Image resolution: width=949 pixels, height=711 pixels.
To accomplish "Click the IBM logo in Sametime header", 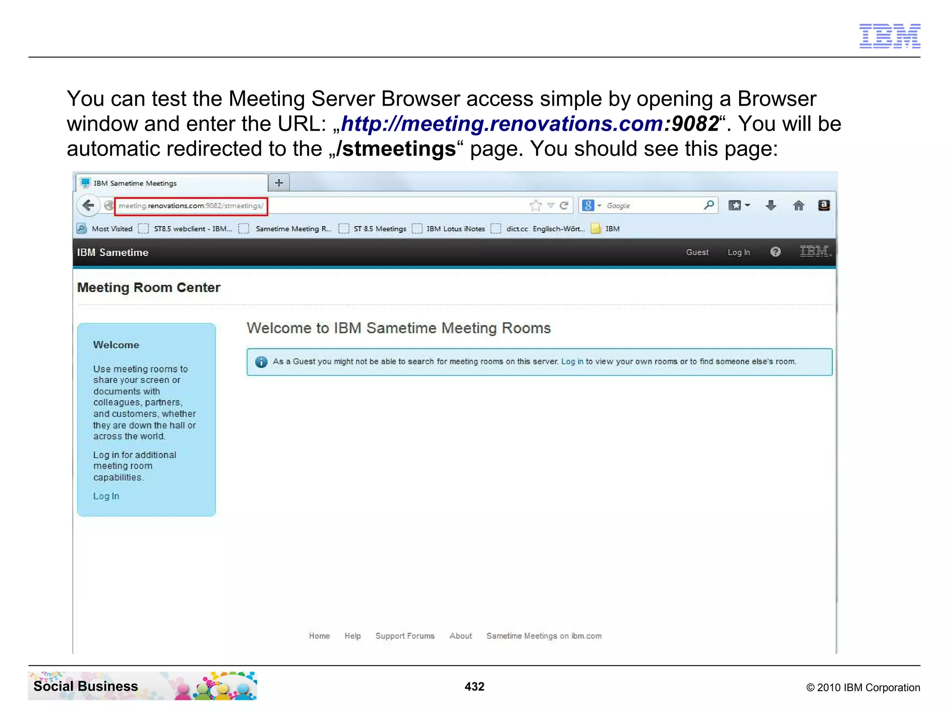I will click(x=816, y=251).
